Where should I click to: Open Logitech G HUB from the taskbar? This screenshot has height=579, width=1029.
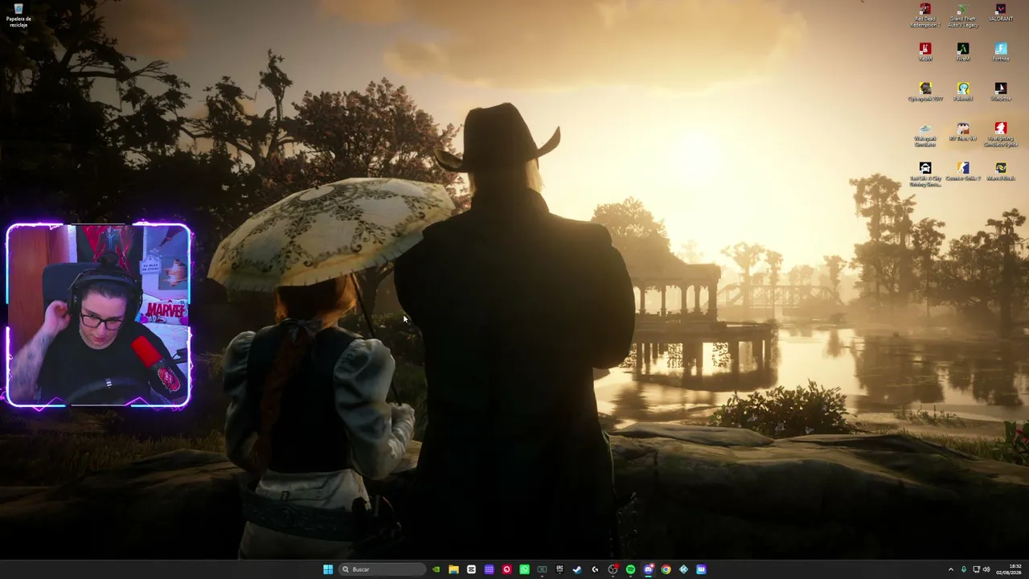595,569
